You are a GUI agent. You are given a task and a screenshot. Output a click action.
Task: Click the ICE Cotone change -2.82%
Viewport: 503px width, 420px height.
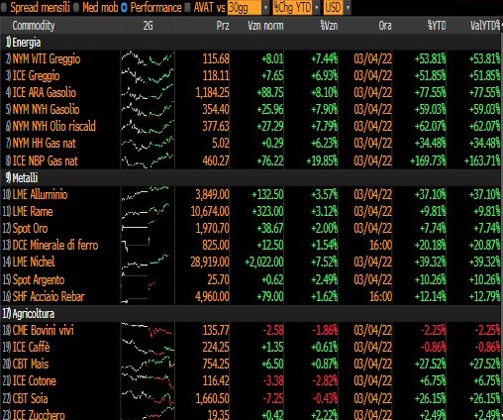(325, 381)
